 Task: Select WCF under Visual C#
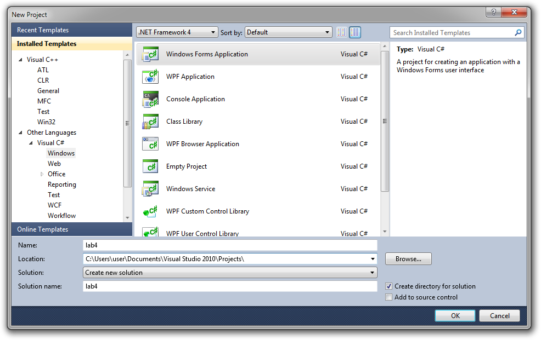pyautogui.click(x=54, y=205)
